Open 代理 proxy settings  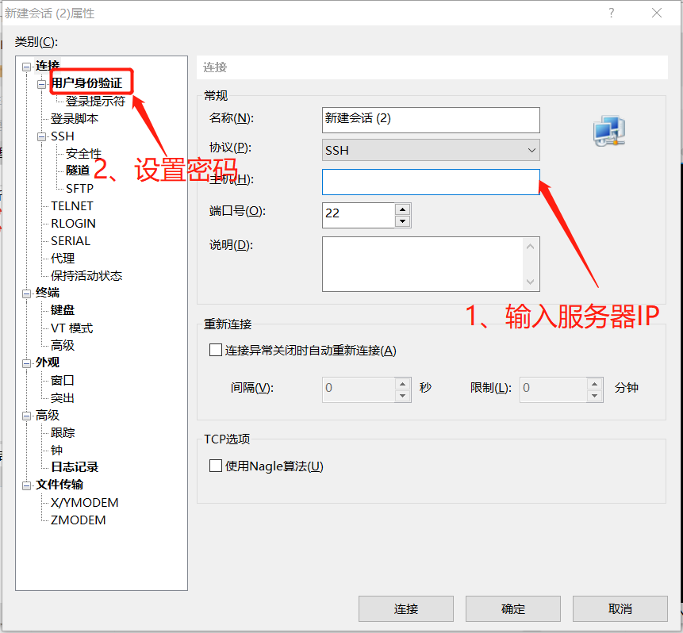(63, 258)
